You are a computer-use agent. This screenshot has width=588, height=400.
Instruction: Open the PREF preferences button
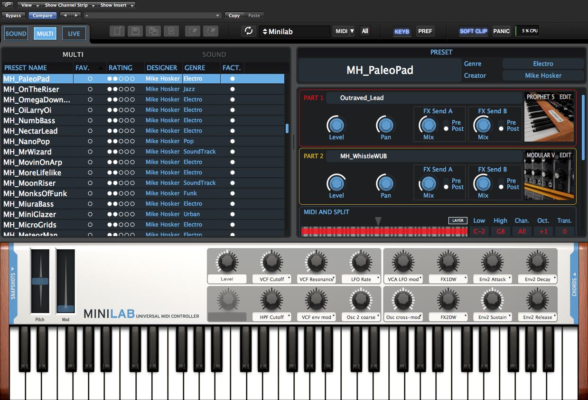coord(425,31)
